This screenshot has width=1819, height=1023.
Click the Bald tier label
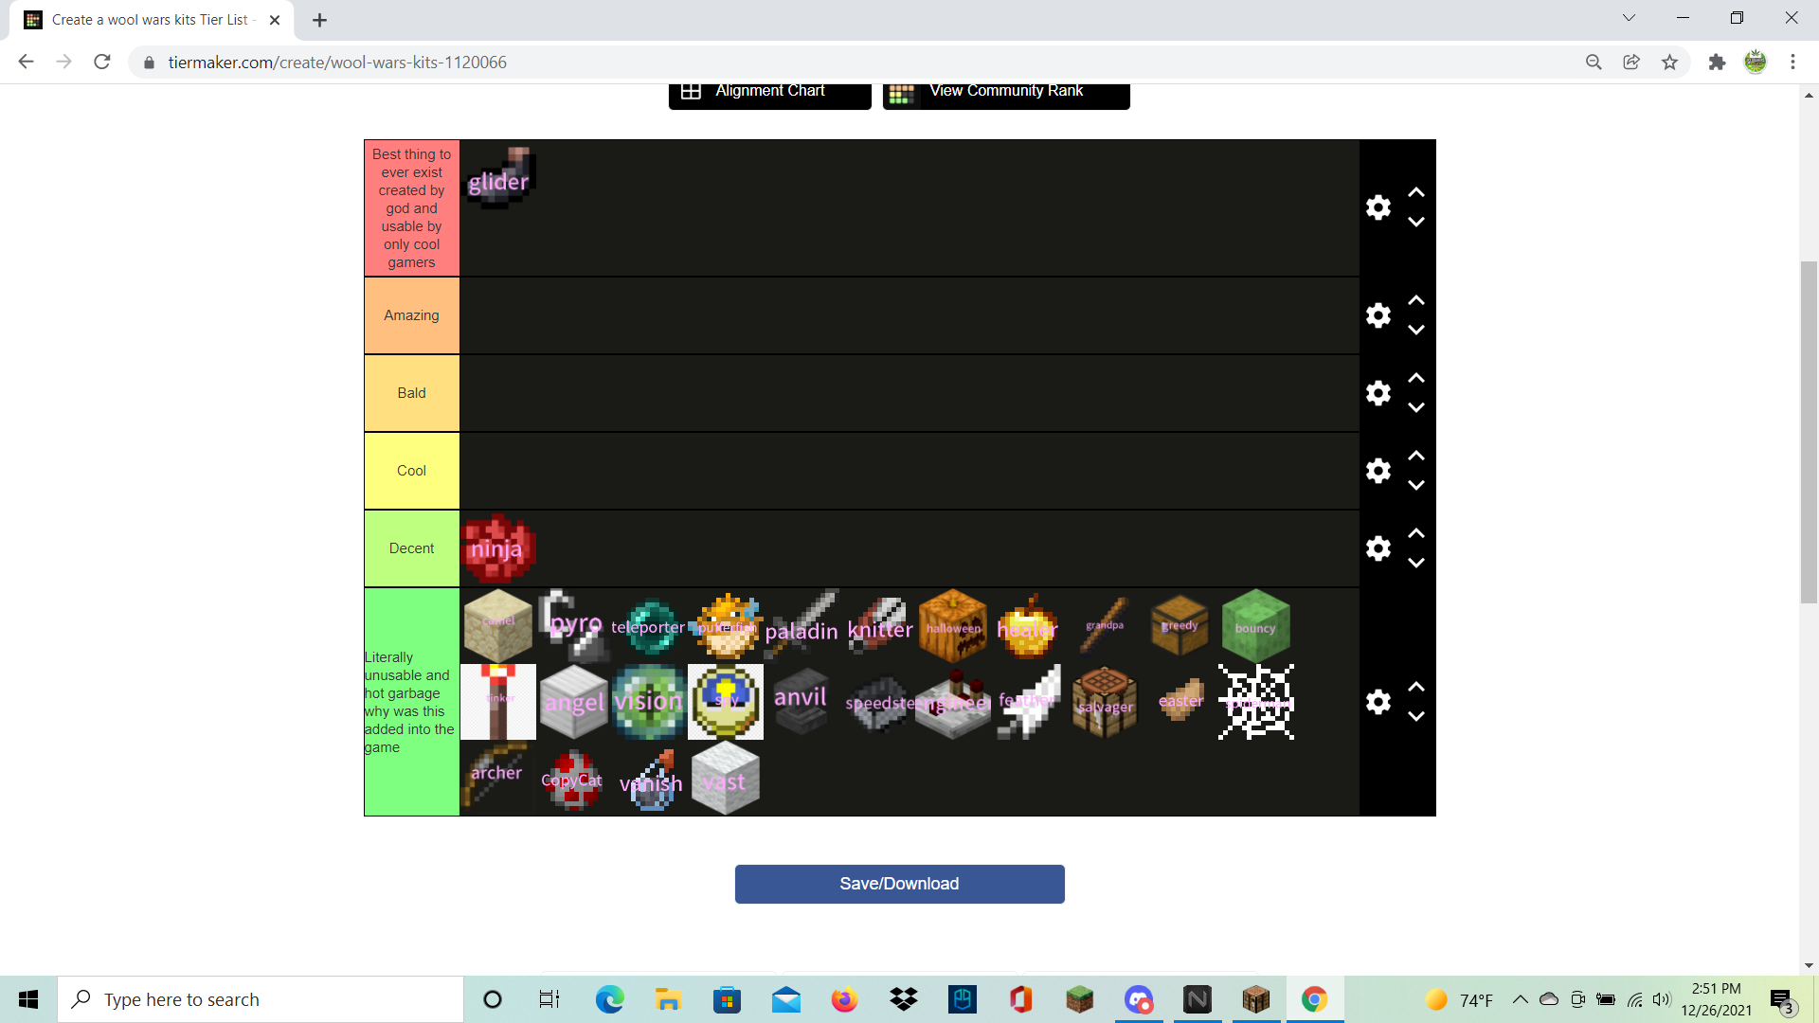point(411,393)
